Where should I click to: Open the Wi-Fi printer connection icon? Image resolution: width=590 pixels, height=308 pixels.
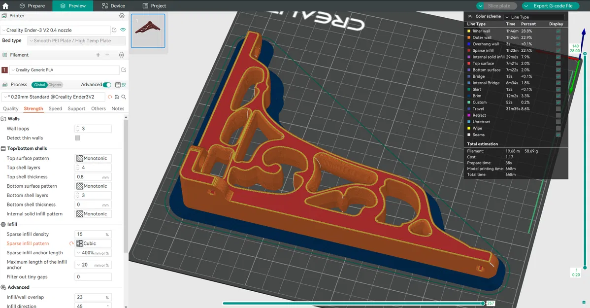[123, 30]
